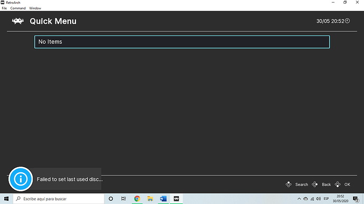Image resolution: width=364 pixels, height=204 pixels.
Task: Open File Explorer from the taskbar
Action: [x=150, y=199]
